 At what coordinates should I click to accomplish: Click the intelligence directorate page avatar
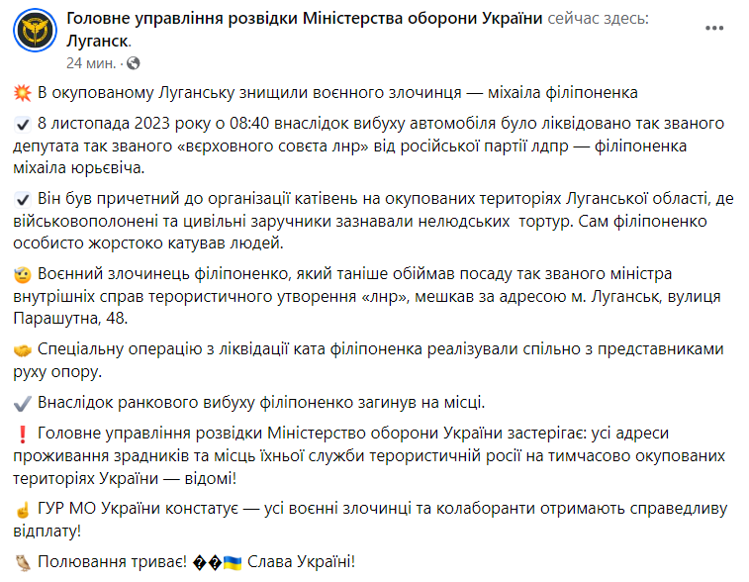click(33, 35)
